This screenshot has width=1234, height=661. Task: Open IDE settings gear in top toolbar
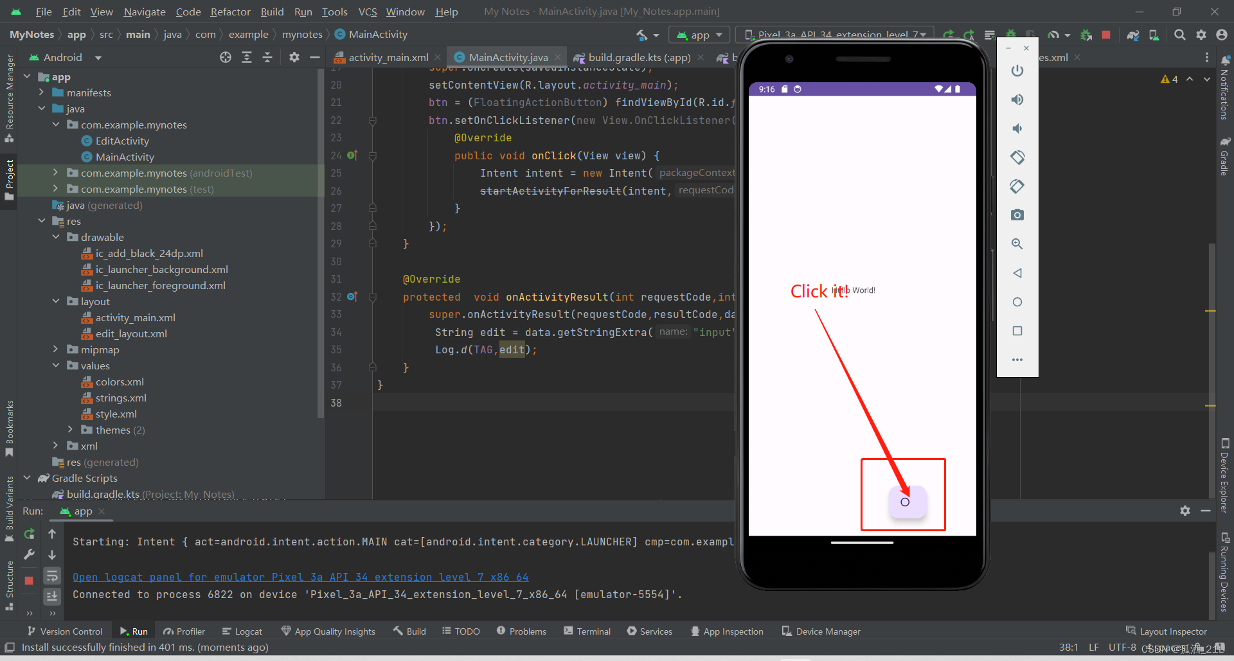click(1201, 35)
